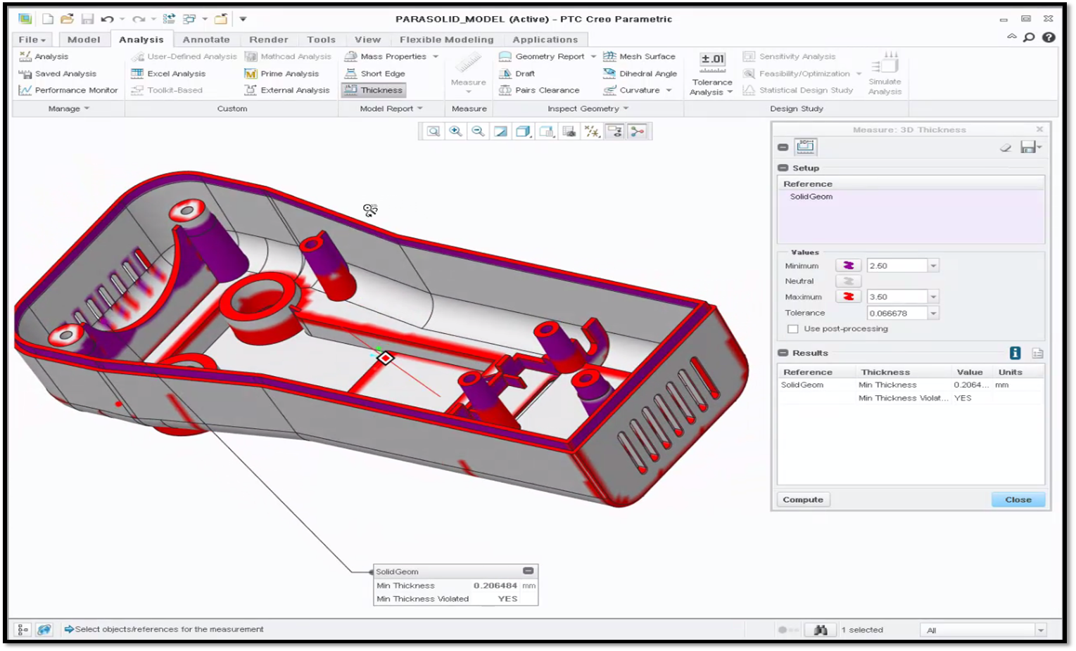This screenshot has width=1076, height=651.
Task: Expand the Geometry Report dropdown
Action: [x=593, y=56]
